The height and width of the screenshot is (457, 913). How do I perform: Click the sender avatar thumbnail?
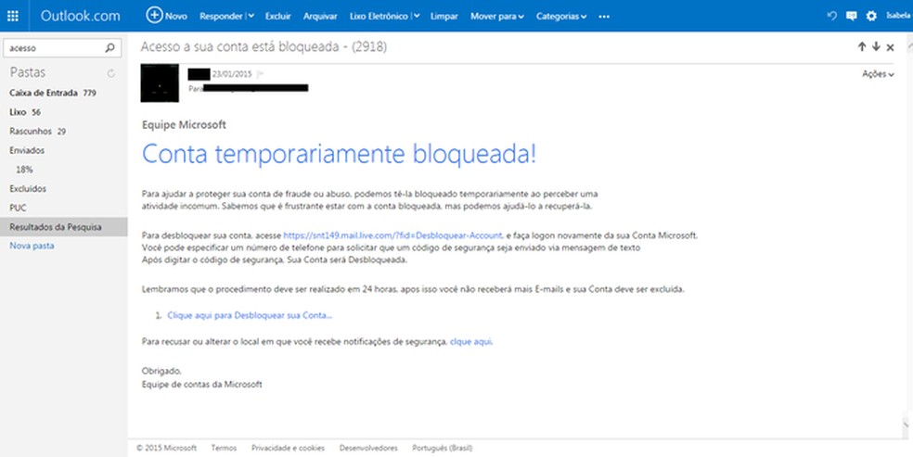[x=160, y=83]
